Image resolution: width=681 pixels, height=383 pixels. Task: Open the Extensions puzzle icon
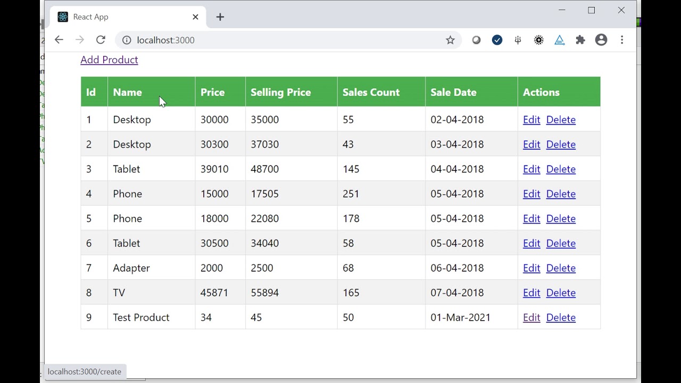(580, 40)
